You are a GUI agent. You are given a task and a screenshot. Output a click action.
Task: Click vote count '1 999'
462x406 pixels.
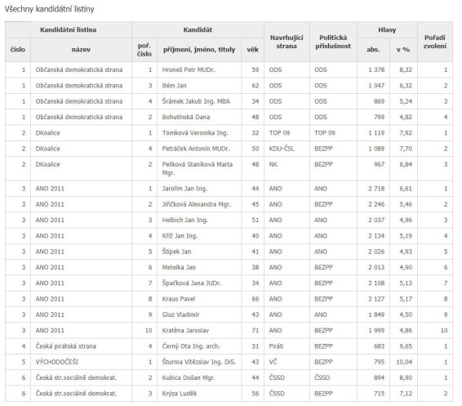[376, 331]
